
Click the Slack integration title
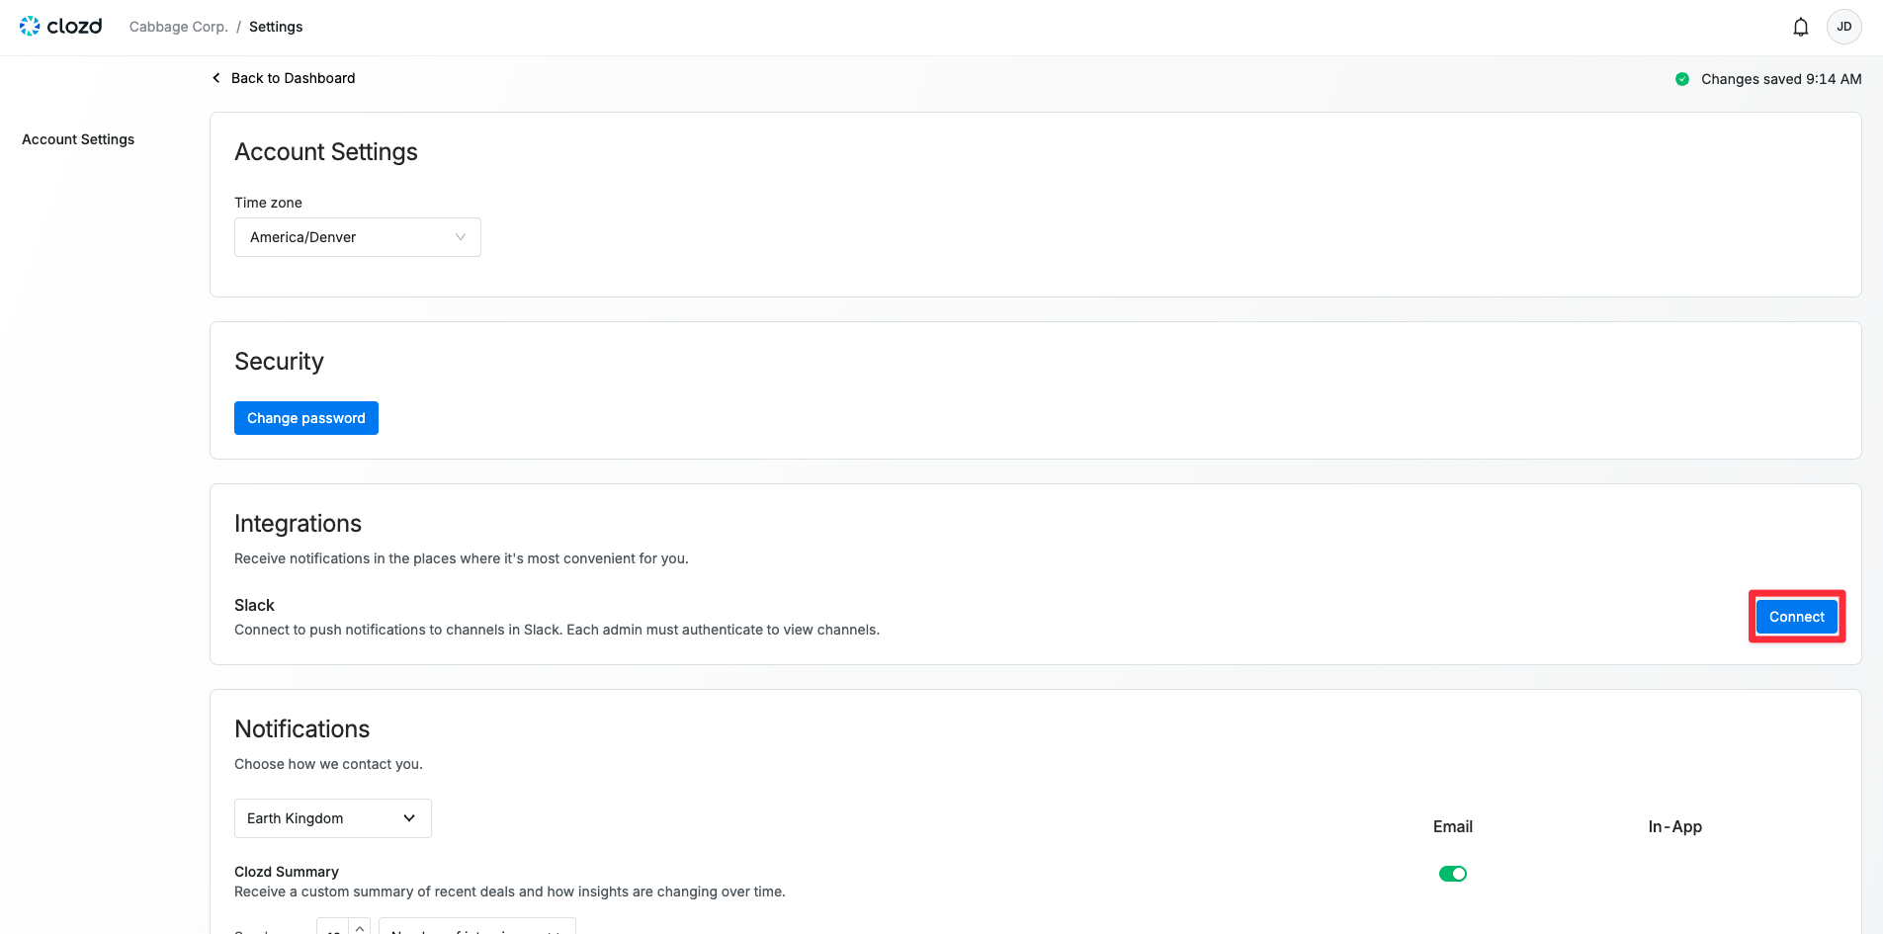[254, 605]
